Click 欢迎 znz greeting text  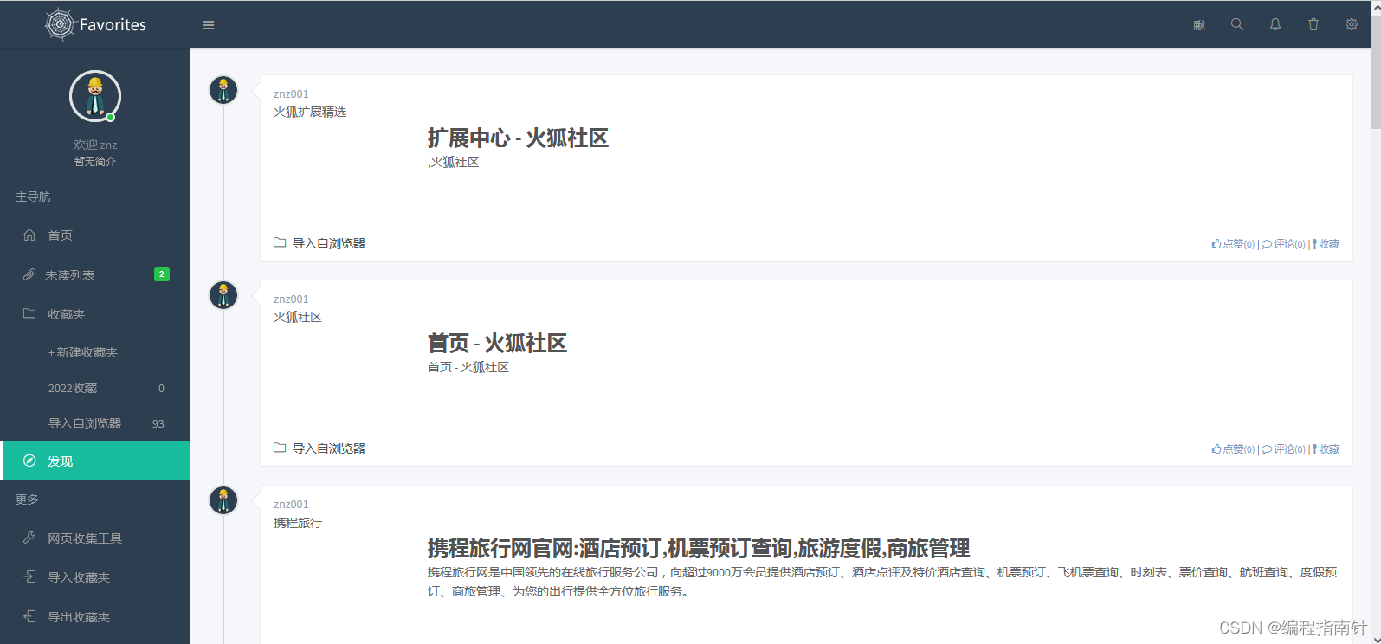coord(95,145)
